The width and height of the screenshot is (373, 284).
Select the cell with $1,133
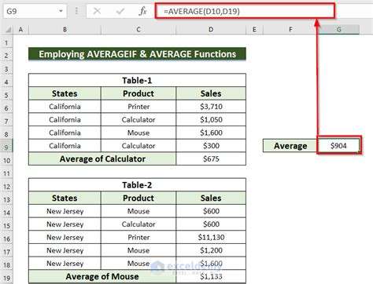pos(211,276)
